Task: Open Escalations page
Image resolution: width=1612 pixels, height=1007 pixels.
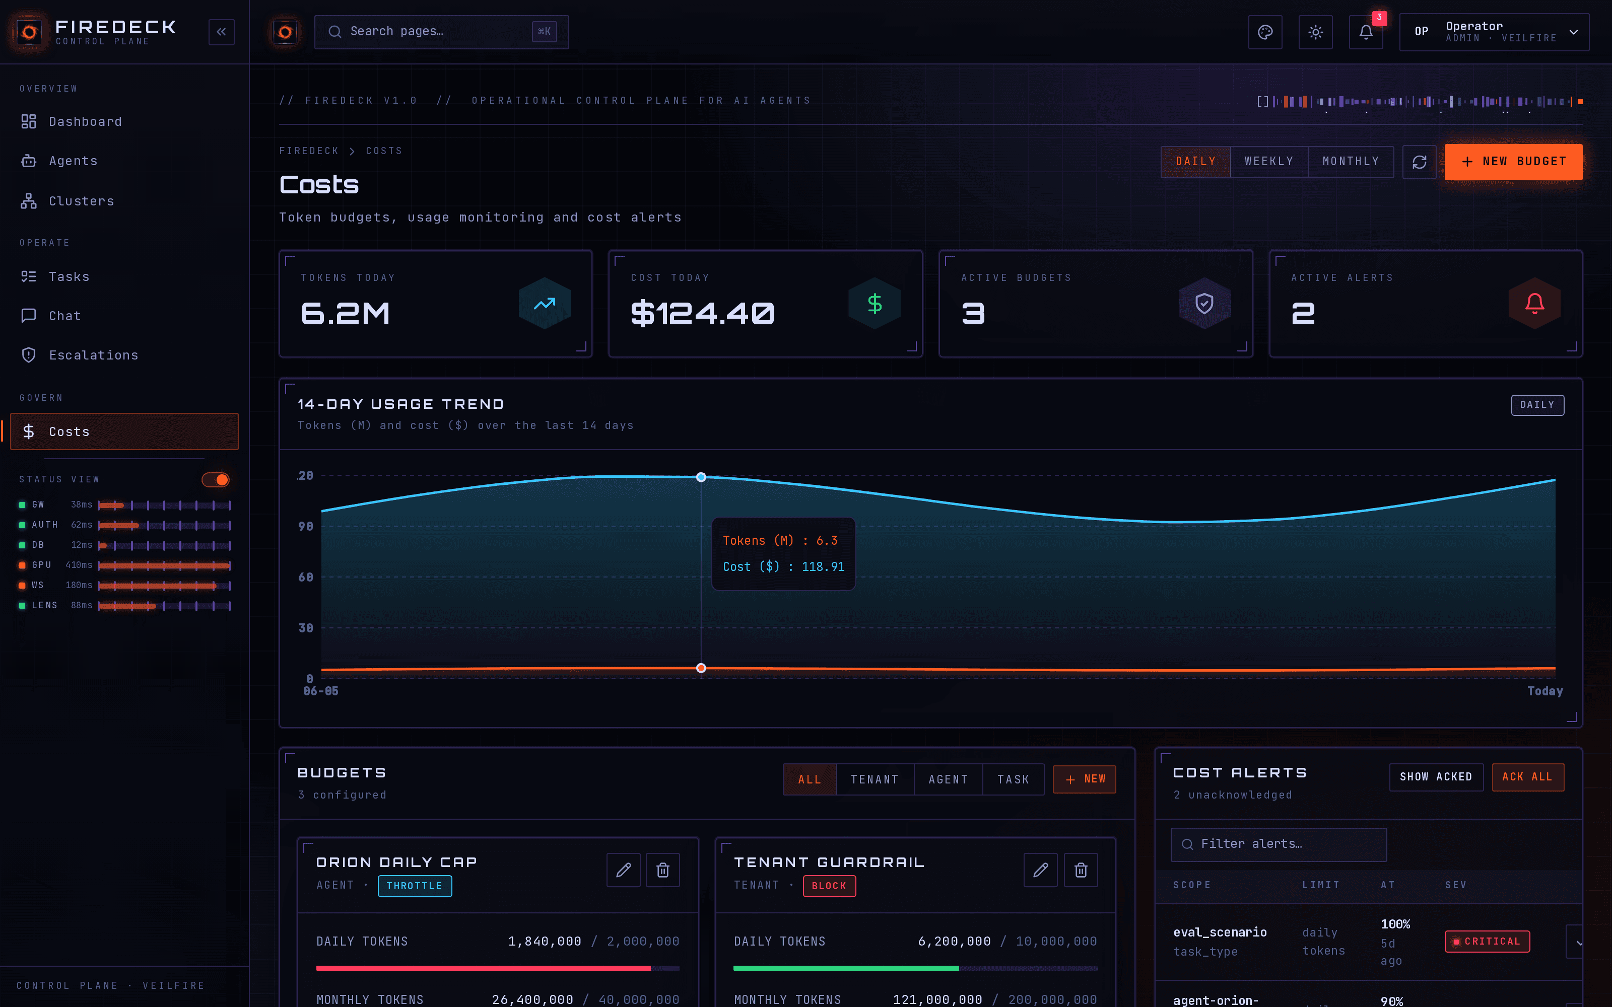Action: tap(124, 355)
